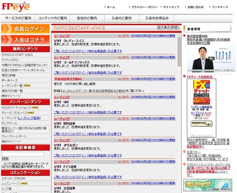Open ロングターム member link
Image resolution: width=237 pixels, height=193 pixels.
9,123
